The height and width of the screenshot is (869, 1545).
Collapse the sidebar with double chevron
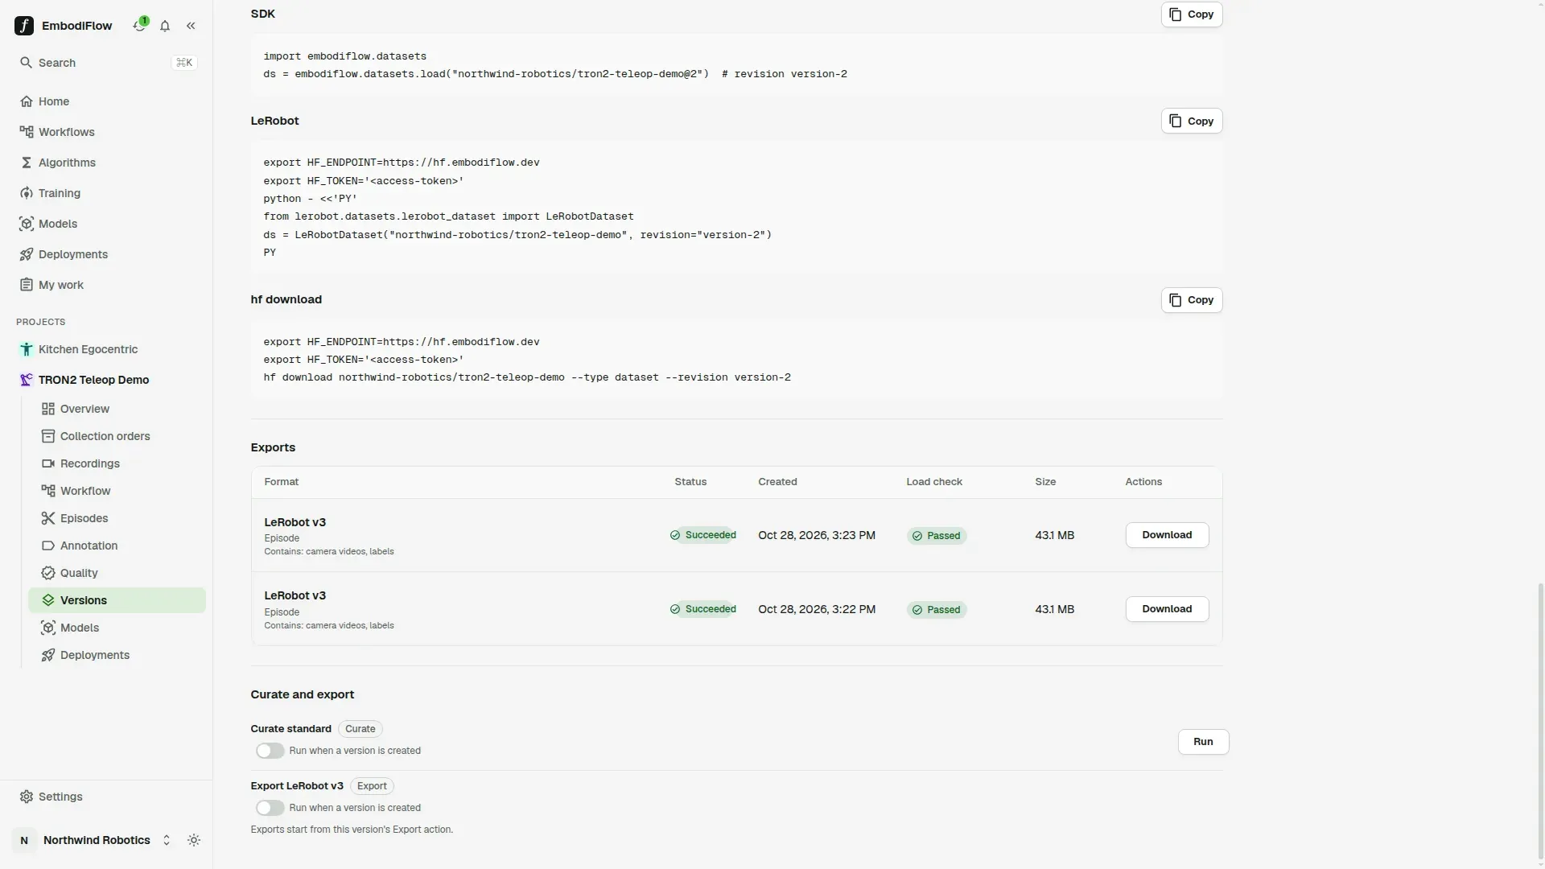pos(191,26)
